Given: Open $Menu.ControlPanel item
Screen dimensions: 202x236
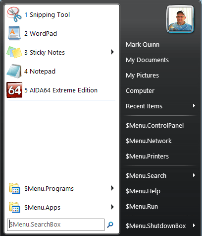Looking at the screenshot, I should click(154, 125).
